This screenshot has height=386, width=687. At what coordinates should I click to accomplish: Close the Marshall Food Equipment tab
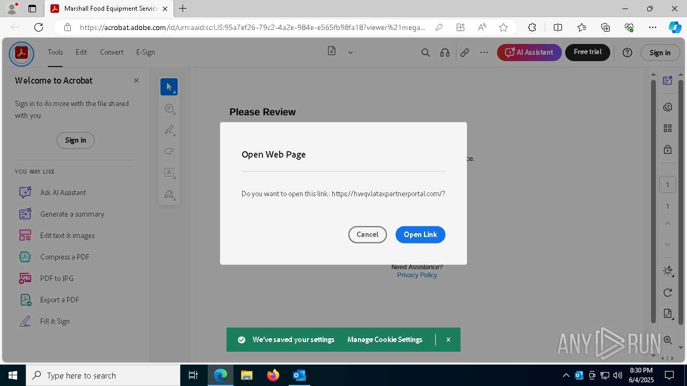click(x=165, y=9)
